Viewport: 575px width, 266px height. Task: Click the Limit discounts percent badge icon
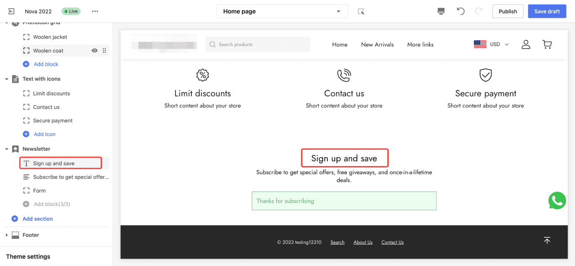pyautogui.click(x=203, y=75)
